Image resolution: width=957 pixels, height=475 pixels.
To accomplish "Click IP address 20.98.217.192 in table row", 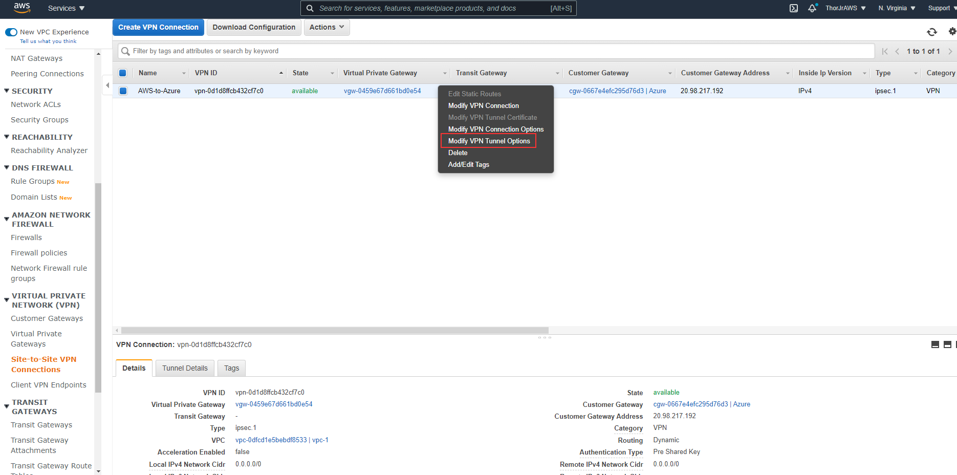I will pos(702,91).
